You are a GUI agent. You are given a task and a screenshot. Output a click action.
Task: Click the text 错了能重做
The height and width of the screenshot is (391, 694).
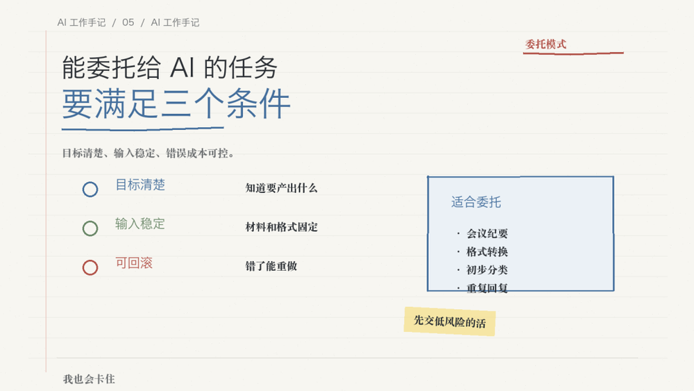(271, 266)
